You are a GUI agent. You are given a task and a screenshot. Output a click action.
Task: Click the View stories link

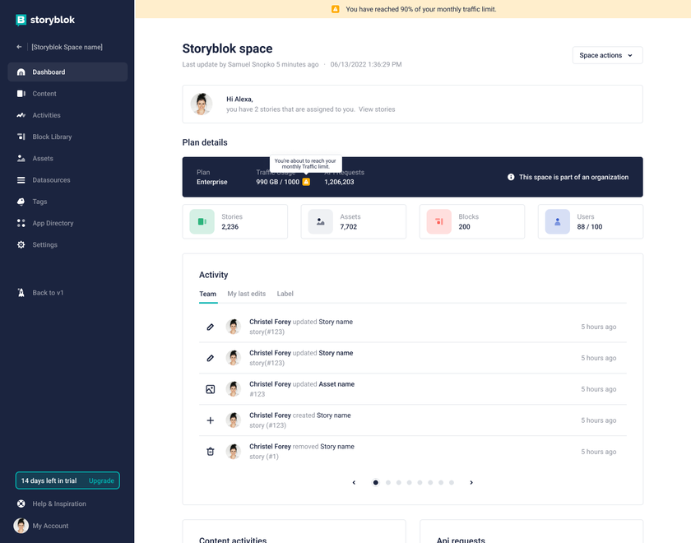[x=377, y=109]
